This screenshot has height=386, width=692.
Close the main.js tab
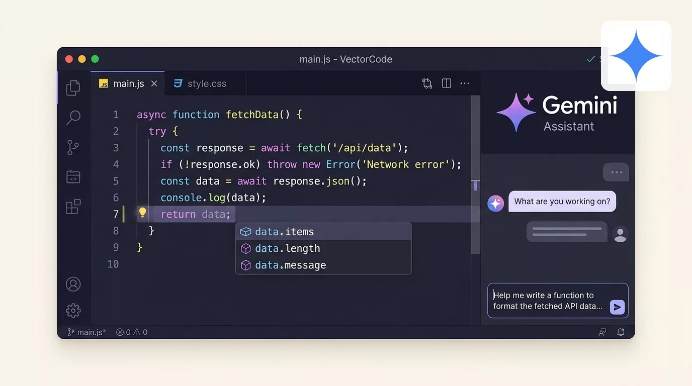pos(154,83)
